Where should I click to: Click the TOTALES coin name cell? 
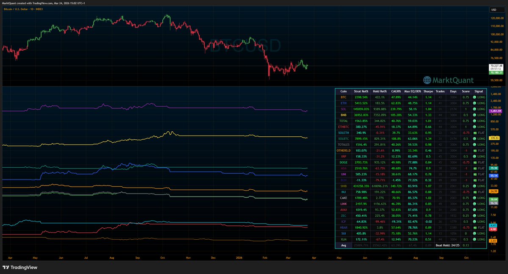(344, 145)
